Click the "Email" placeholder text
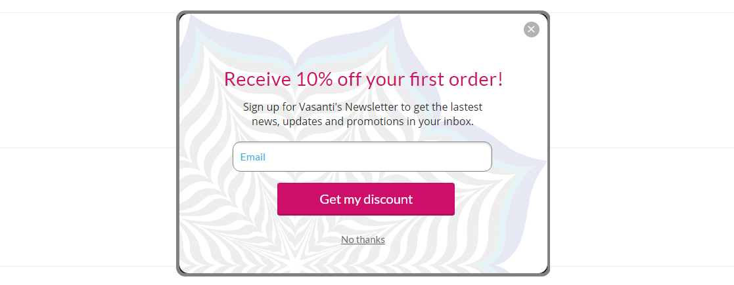Viewport: 734px width, 285px height. (x=253, y=157)
